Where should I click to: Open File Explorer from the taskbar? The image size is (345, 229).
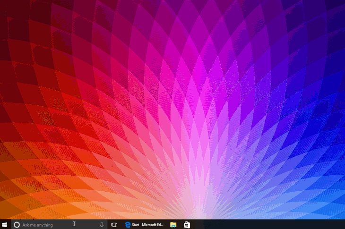point(173,225)
